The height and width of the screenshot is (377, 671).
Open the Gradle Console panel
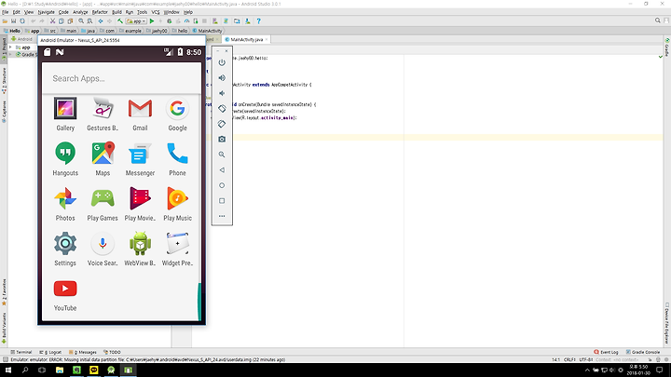coord(643,352)
